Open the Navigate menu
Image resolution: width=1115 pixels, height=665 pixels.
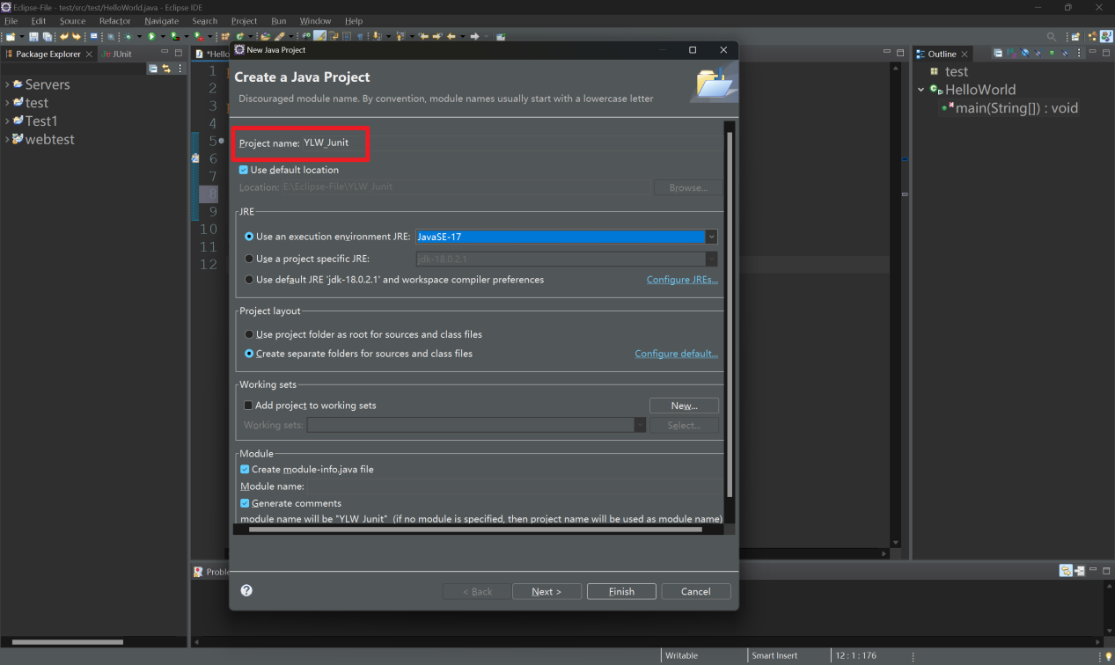(x=161, y=21)
